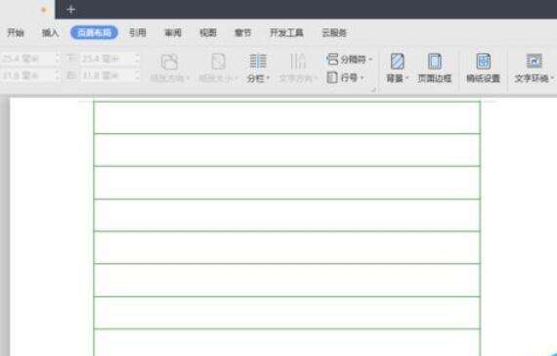557x356 pixels.
Task: Open the 文字方向 text direction dropdown
Action: 298,68
